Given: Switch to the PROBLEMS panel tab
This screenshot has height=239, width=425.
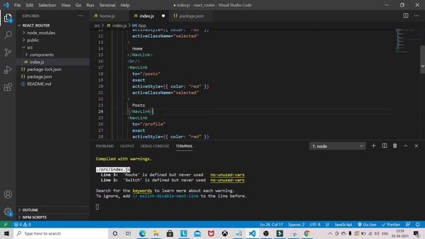Looking at the screenshot, I should (105, 146).
